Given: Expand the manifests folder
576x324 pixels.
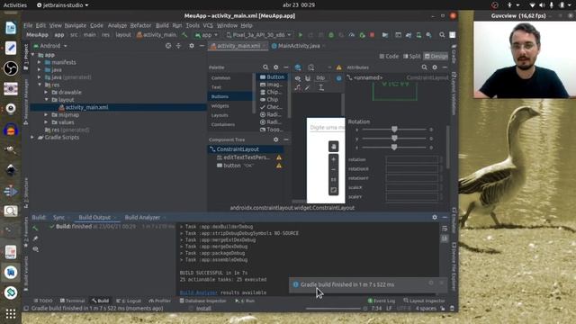Looking at the screenshot, I should point(40,62).
